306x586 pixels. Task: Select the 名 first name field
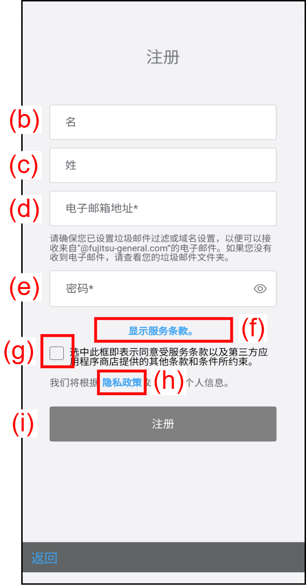point(163,122)
